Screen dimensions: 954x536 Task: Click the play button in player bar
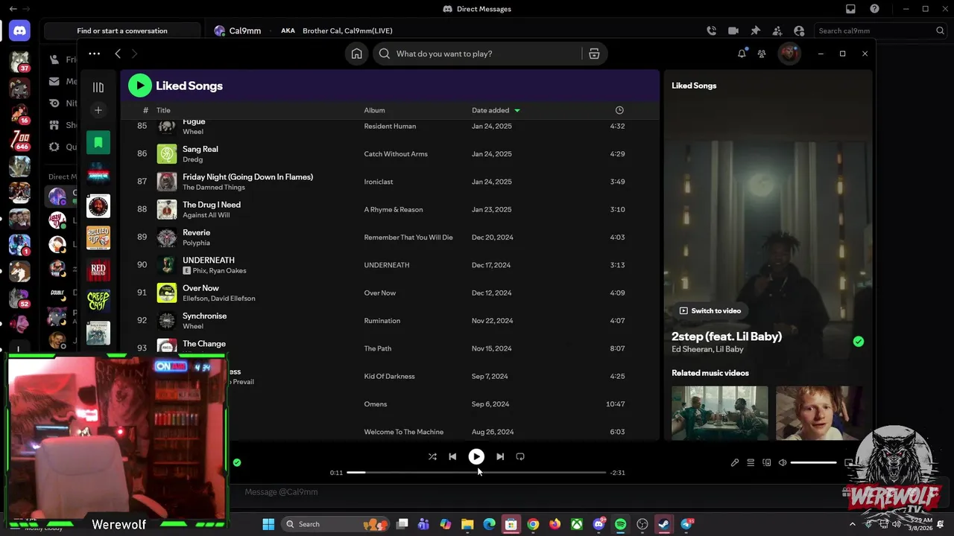[476, 456]
